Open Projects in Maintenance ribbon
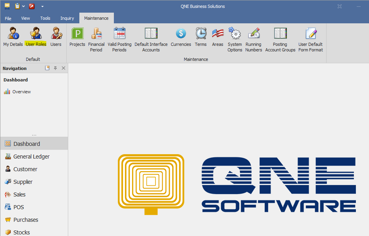Viewport: 369px width, 236px height. tap(77, 37)
